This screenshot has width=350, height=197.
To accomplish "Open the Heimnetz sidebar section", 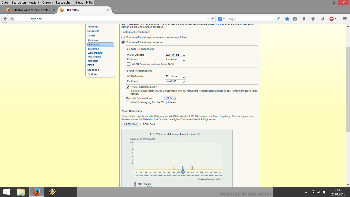I will [x=93, y=31].
